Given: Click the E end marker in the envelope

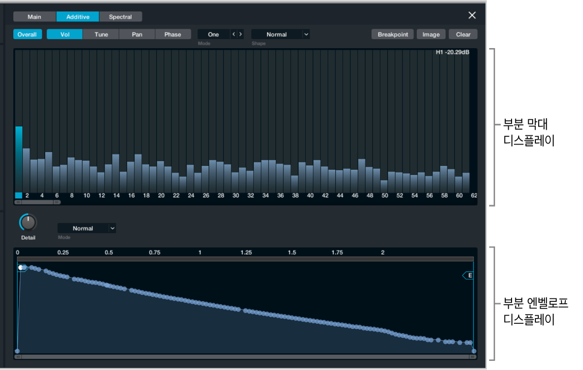Looking at the screenshot, I should click(x=469, y=275).
